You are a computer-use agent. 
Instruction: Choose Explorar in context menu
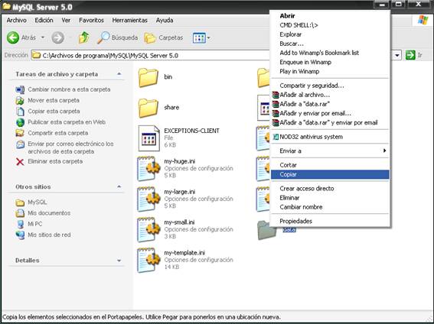(x=330, y=34)
